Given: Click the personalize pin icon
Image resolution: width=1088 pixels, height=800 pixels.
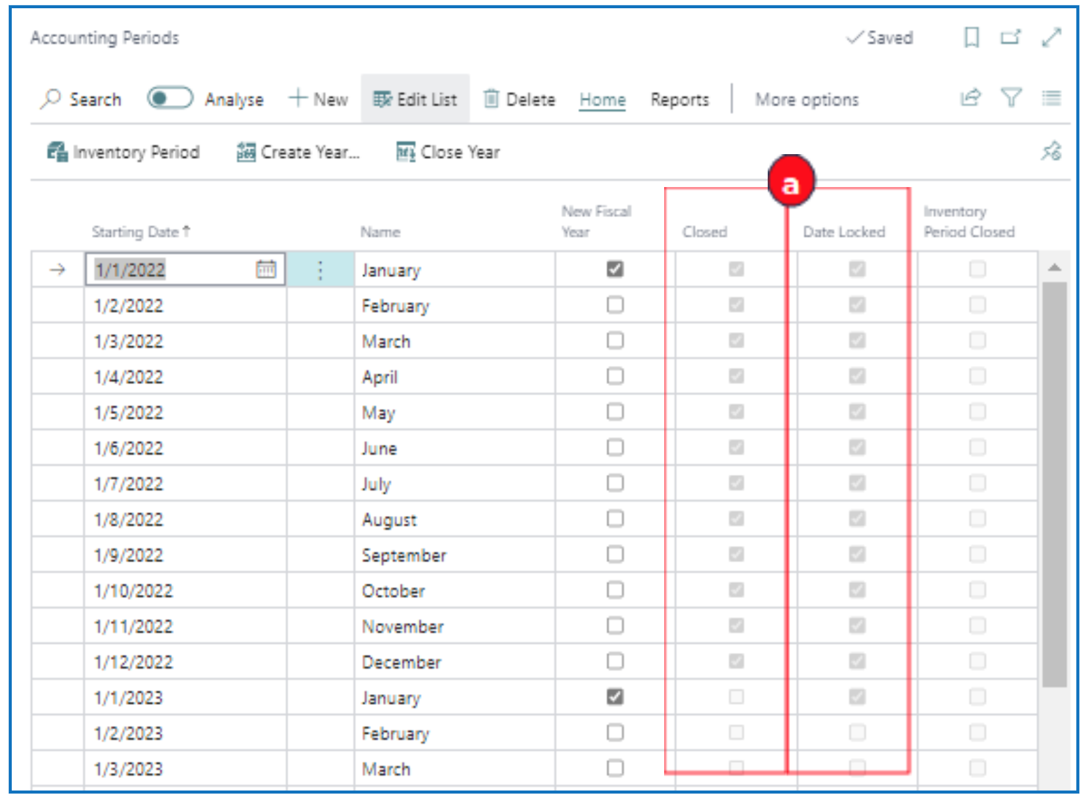Looking at the screenshot, I should click(1051, 152).
